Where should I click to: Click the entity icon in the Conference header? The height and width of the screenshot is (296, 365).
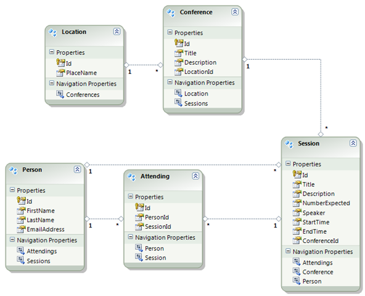pos(171,12)
